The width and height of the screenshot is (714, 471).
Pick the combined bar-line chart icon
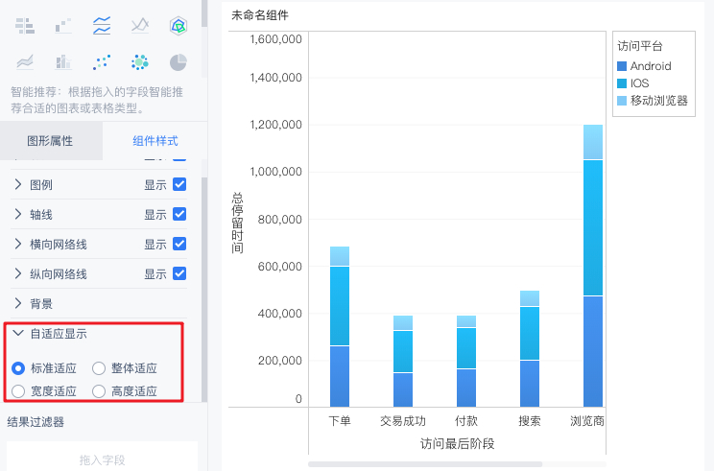pos(63,62)
